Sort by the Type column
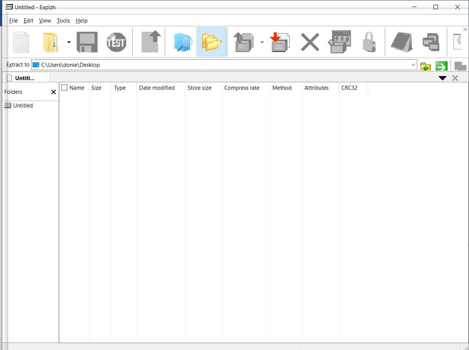The height and width of the screenshot is (350, 469). (120, 88)
